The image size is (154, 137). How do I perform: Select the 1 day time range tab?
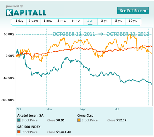coord(19,22)
